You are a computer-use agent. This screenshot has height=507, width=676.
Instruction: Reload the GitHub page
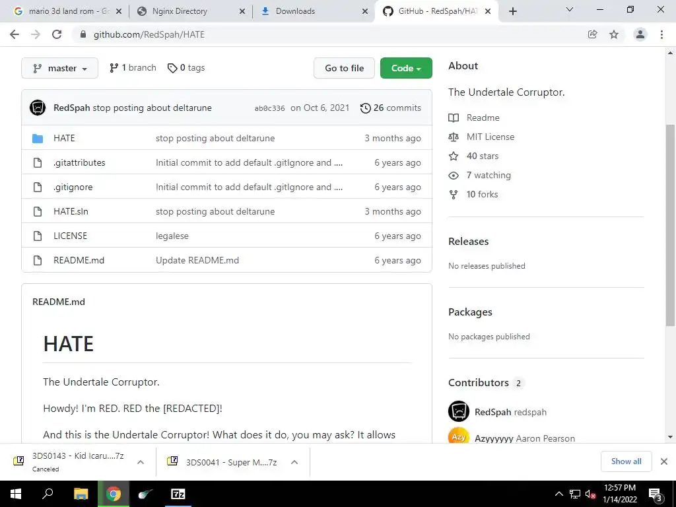click(57, 34)
